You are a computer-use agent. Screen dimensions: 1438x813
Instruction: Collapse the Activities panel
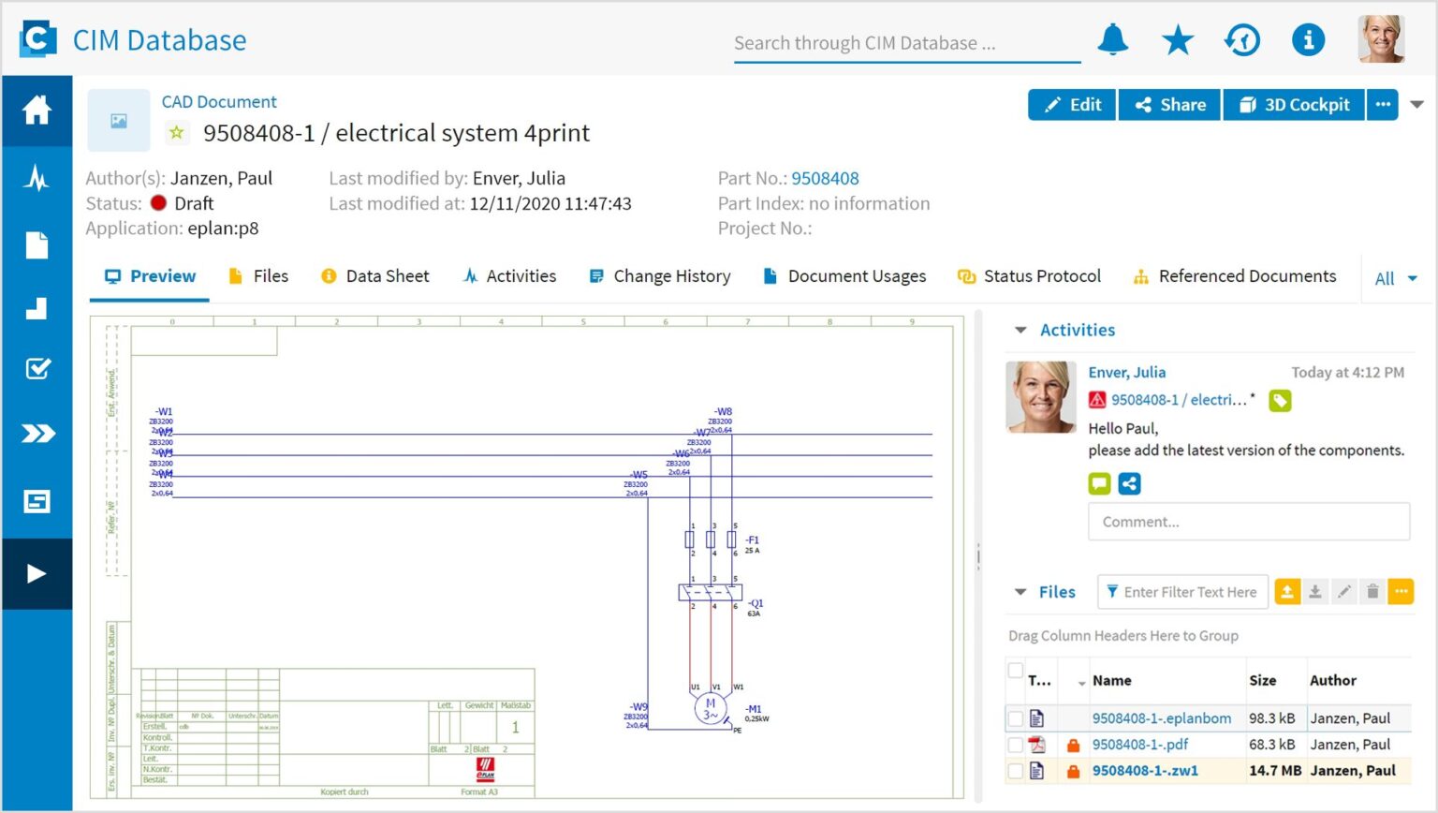point(1020,330)
